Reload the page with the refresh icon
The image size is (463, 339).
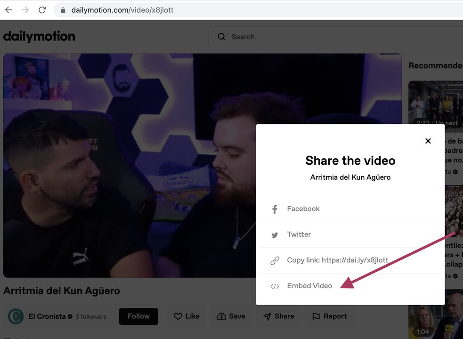(42, 10)
